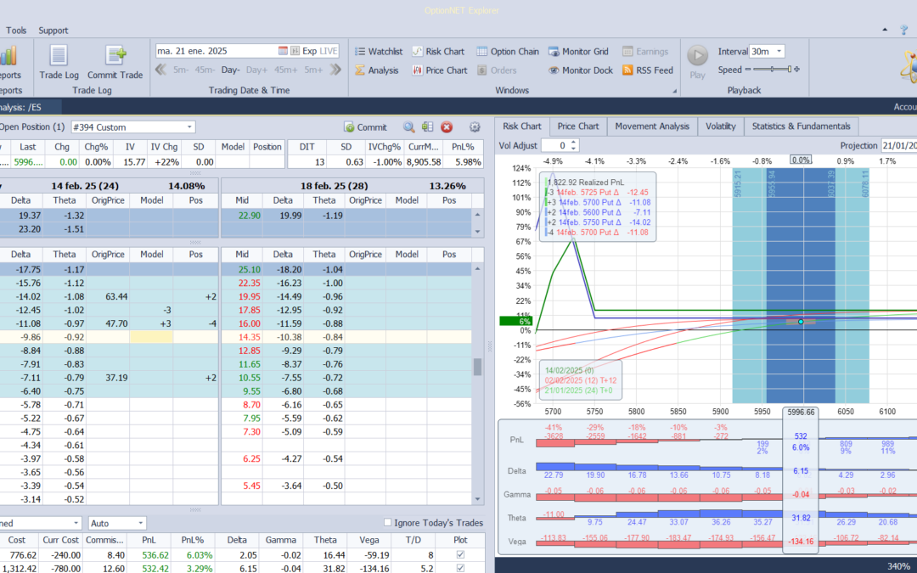Toggle the Exp LIVE button
The image size is (917, 573).
point(318,50)
